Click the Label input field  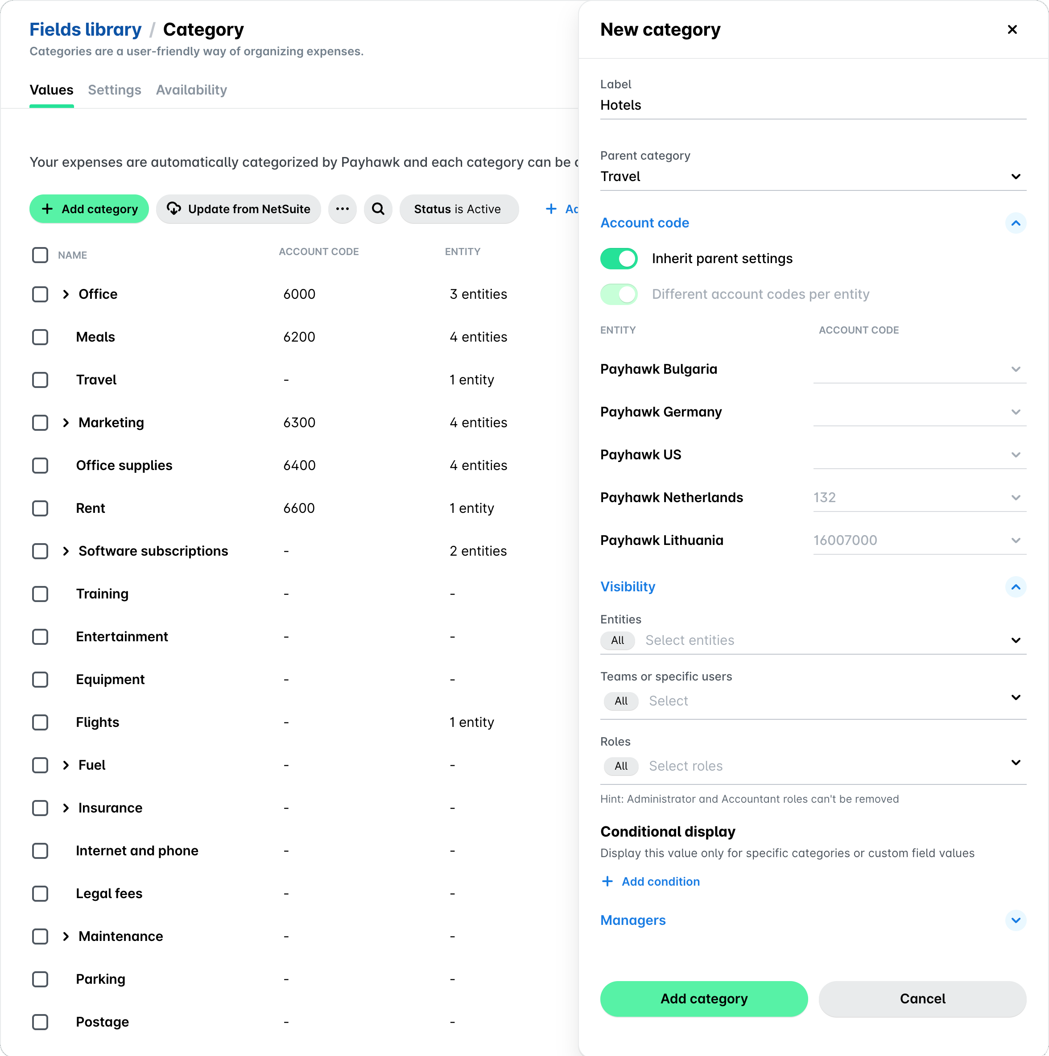pyautogui.click(x=813, y=105)
